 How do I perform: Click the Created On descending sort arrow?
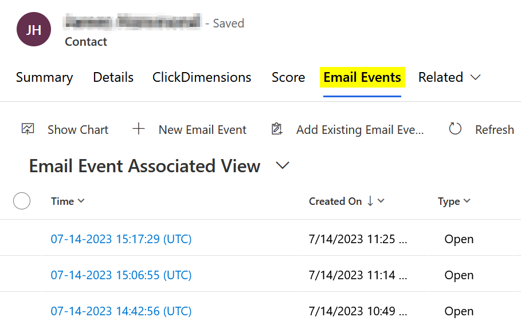[370, 201]
